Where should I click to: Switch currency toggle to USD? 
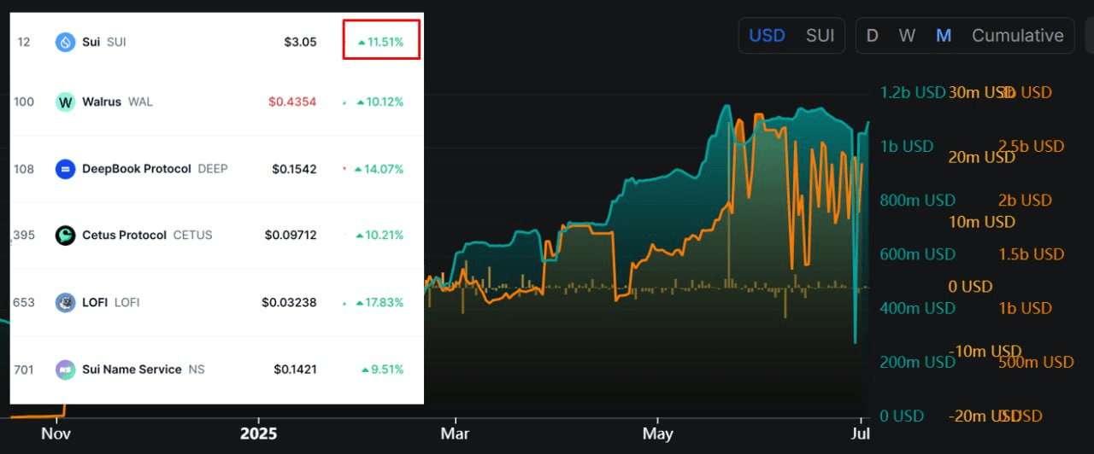(x=768, y=36)
